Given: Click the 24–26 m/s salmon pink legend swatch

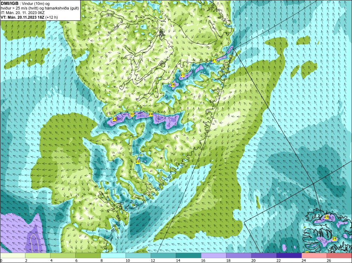Looking at the screenshot, I should click(x=314, y=256).
